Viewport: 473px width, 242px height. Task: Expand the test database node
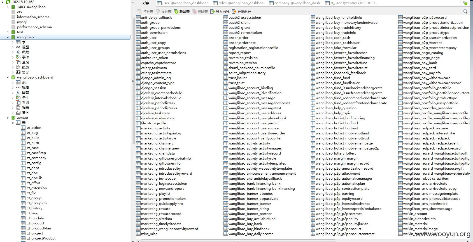[x=8, y=32]
